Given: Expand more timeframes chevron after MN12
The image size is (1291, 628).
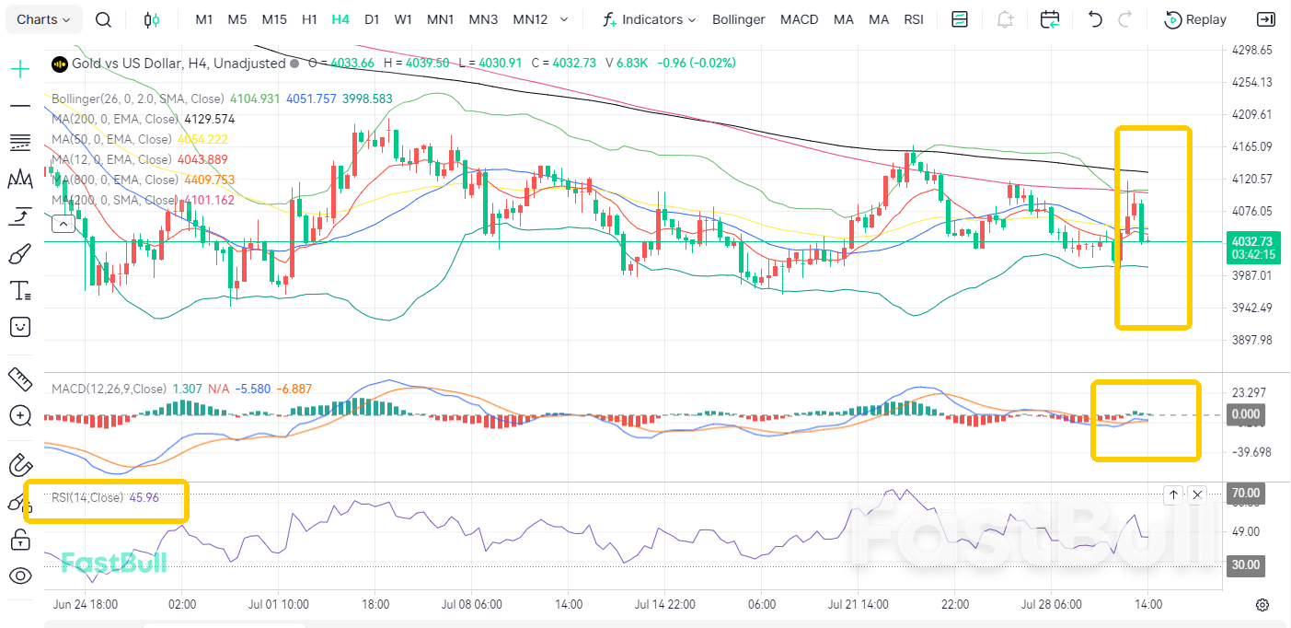Looking at the screenshot, I should coord(564,19).
